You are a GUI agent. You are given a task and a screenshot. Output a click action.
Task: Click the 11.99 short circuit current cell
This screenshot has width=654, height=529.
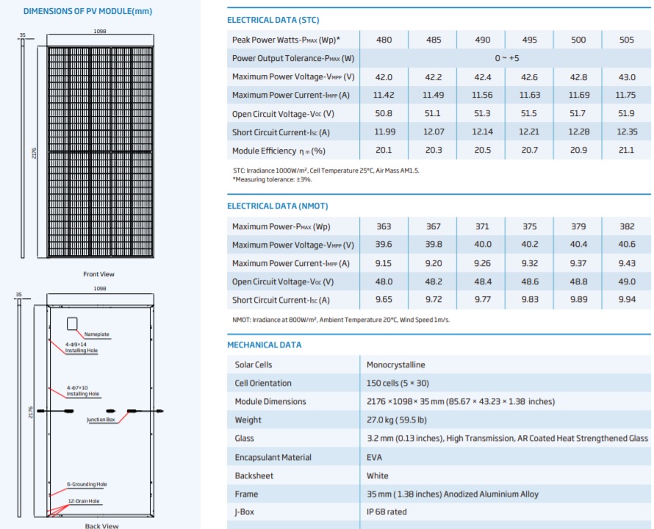click(384, 132)
